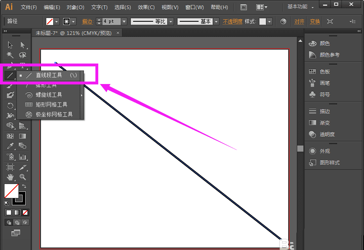Open the 基本功能 workspace switcher
This screenshot has height=250, width=364.
(x=301, y=7)
